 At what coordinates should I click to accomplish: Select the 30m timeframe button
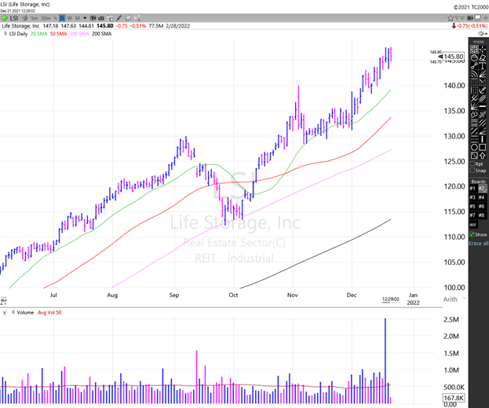(46, 18)
